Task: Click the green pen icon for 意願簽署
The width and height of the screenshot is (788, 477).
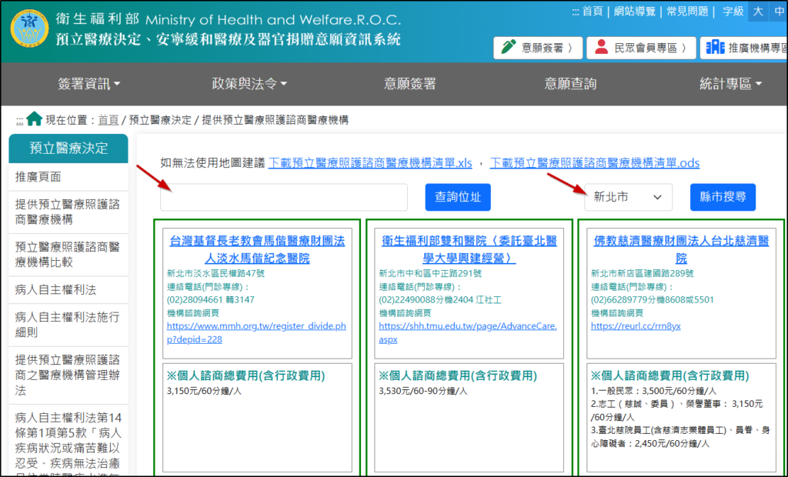Action: 509,48
